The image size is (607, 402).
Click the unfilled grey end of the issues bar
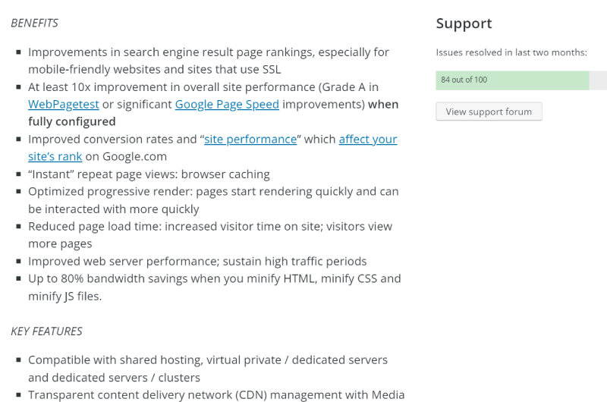(x=598, y=80)
